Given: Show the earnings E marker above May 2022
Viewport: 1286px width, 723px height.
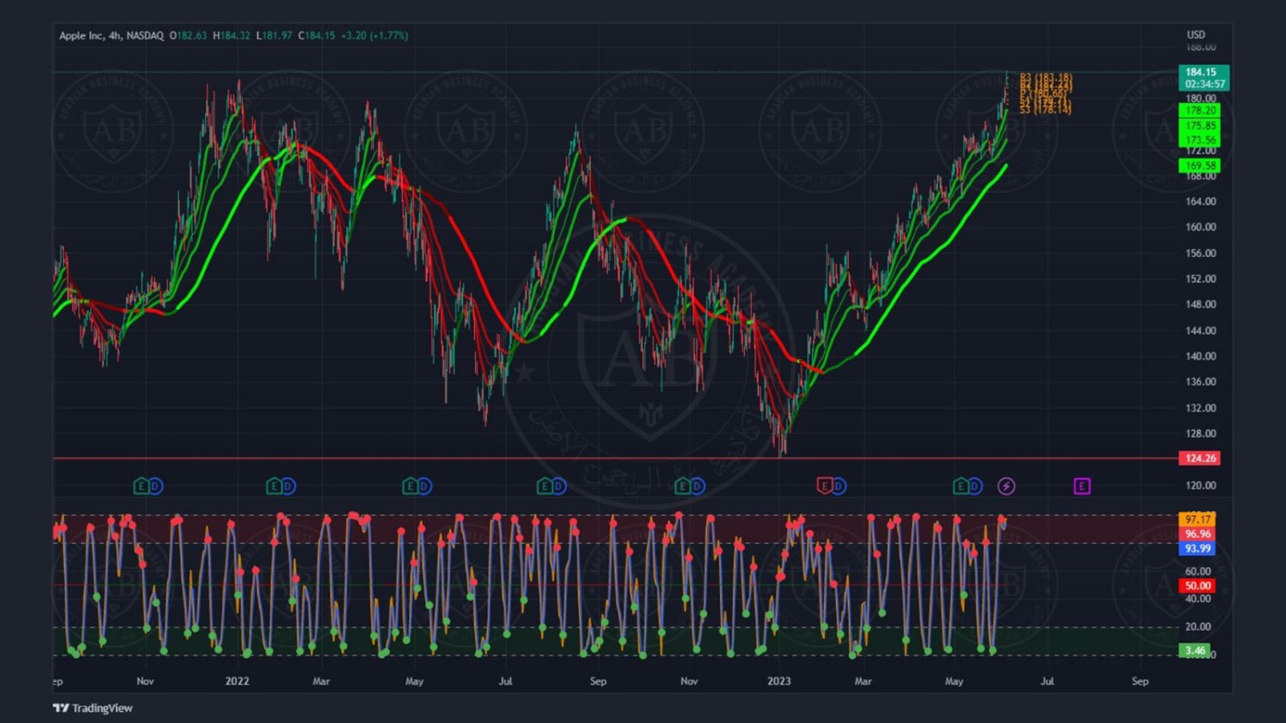Looking at the screenshot, I should pos(411,487).
